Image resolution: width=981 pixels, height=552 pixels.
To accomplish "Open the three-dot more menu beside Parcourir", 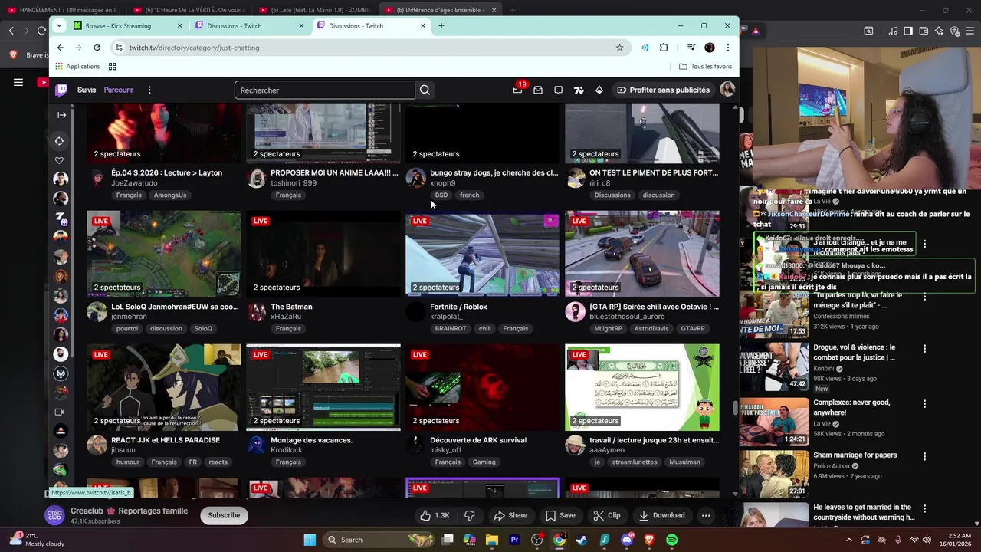I will coord(149,90).
